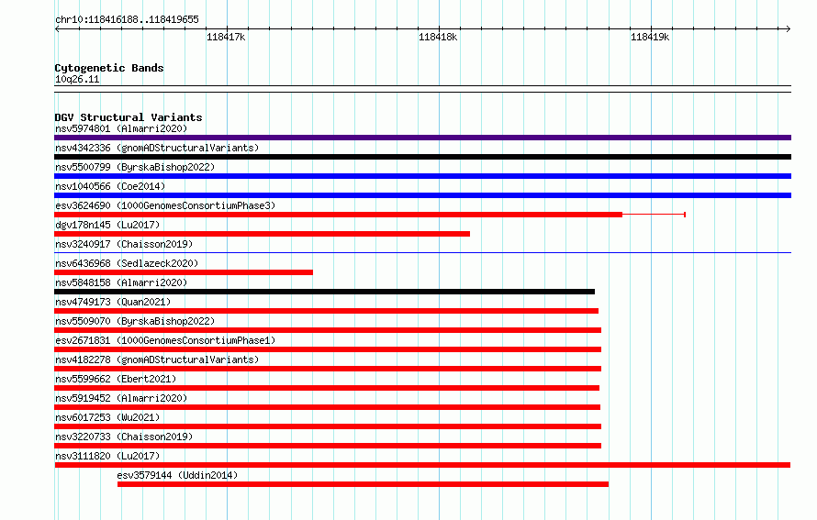Click the red esv2671831 variant bar
Viewport: 817px width, 520px height.
pos(328,349)
